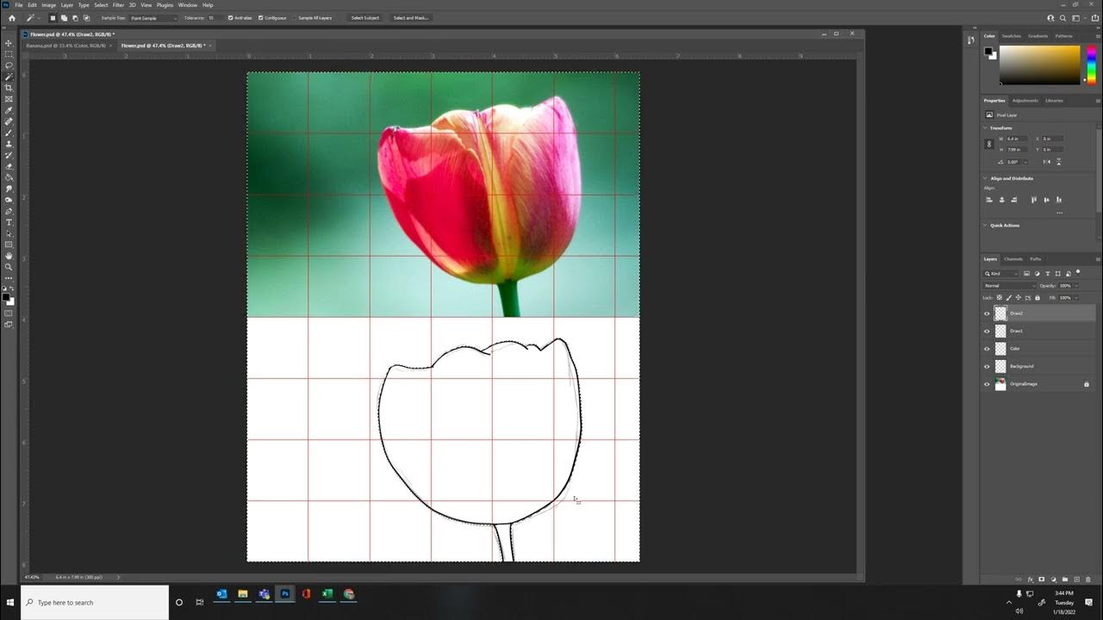Click the Home icon in options bar
1103x620 pixels.
(x=12, y=18)
